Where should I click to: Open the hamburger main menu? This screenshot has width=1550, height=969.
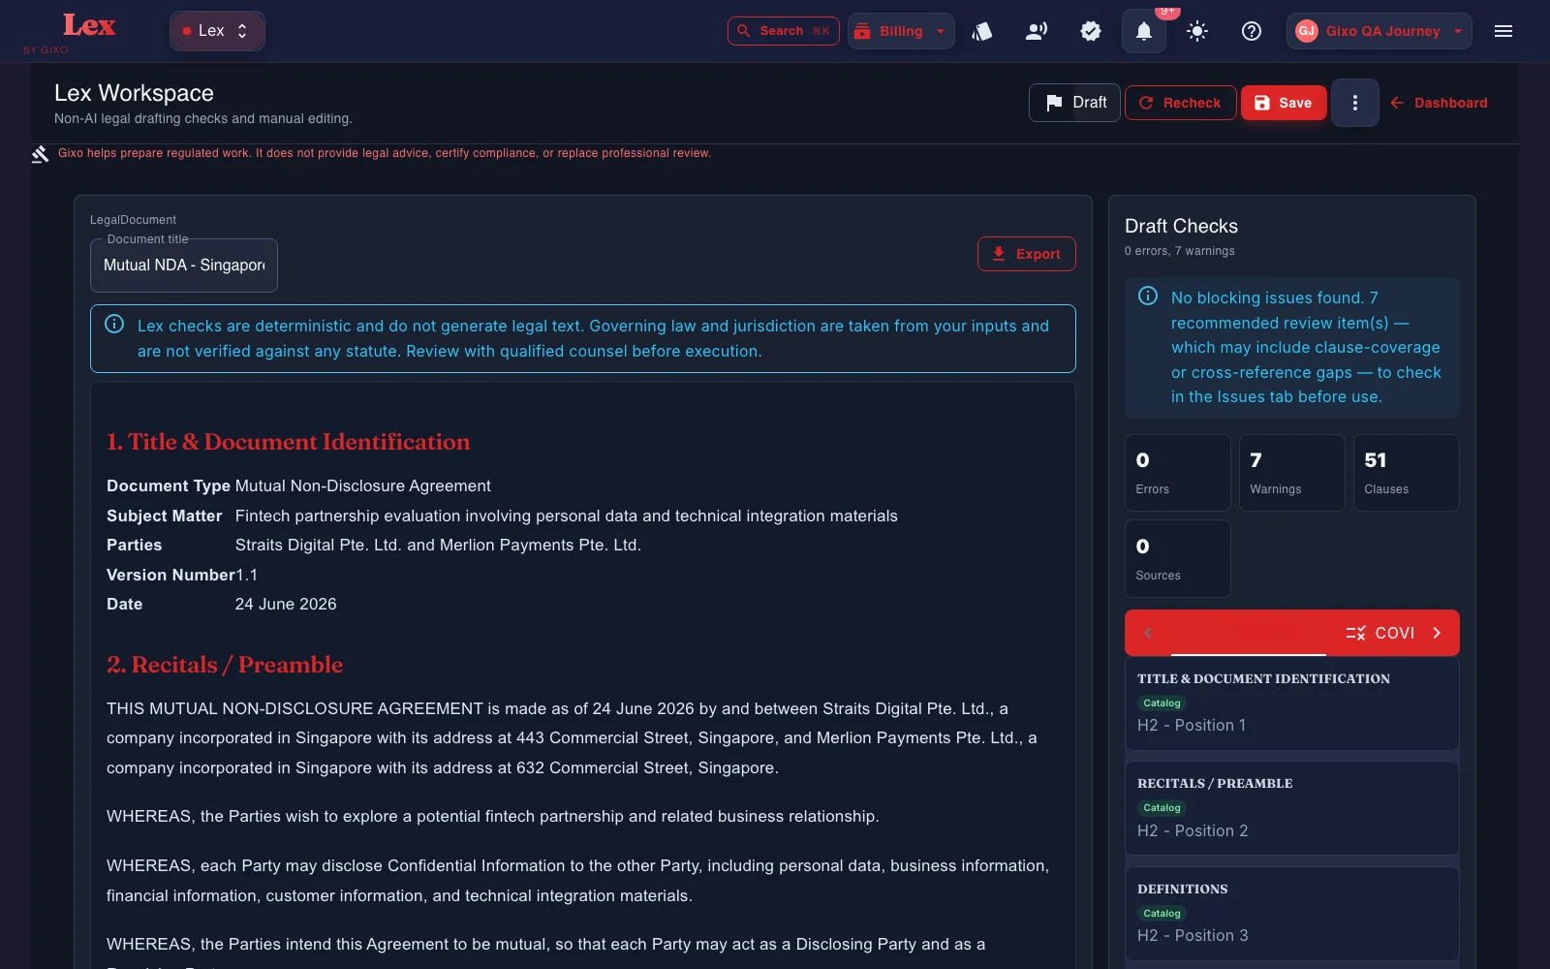1503,31
